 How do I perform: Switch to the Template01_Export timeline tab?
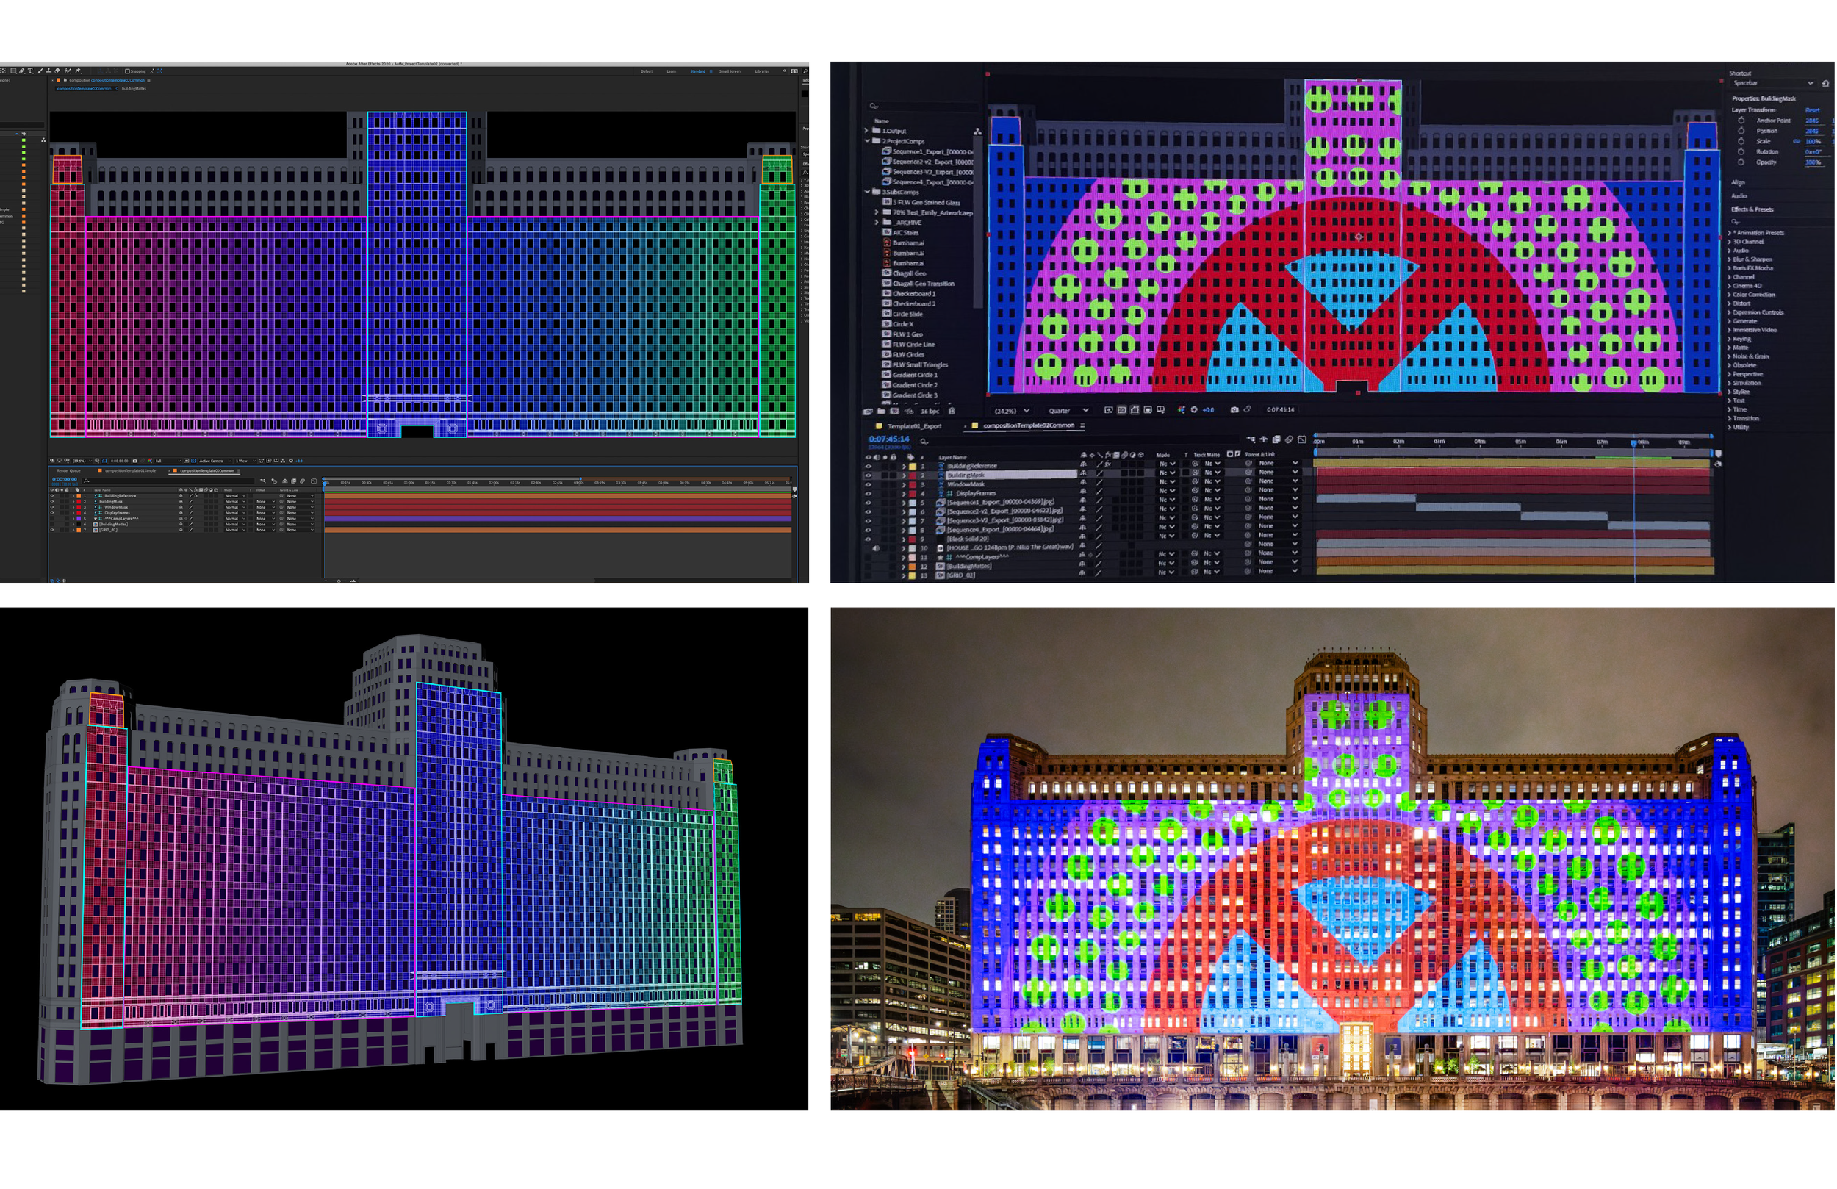(914, 426)
